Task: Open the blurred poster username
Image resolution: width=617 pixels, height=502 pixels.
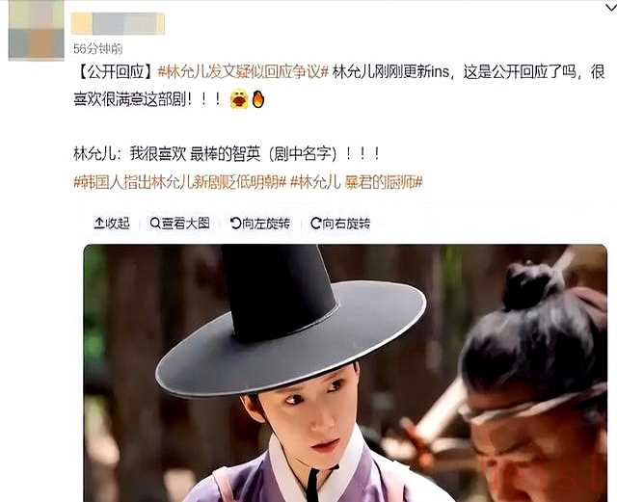Action: [118, 23]
